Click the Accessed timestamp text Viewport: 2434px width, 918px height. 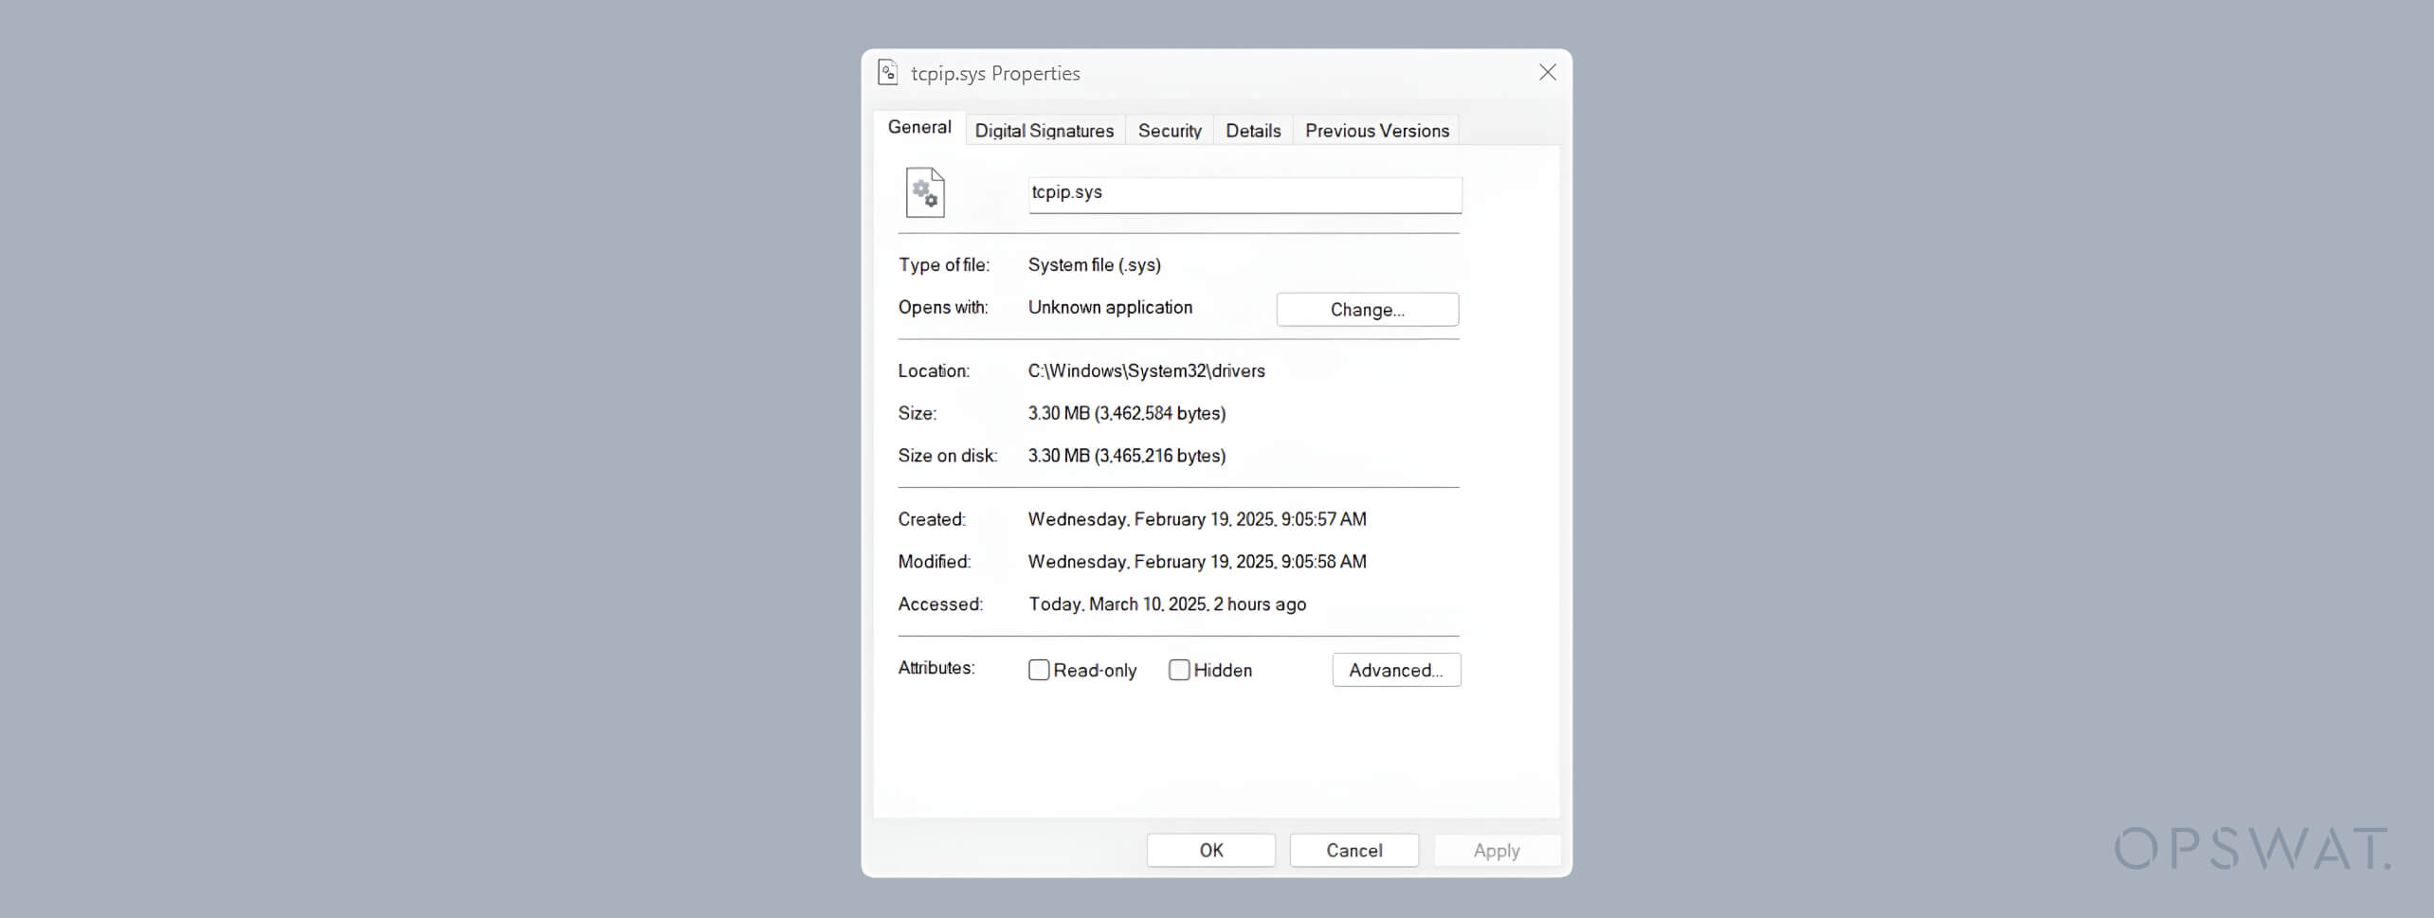1168,603
